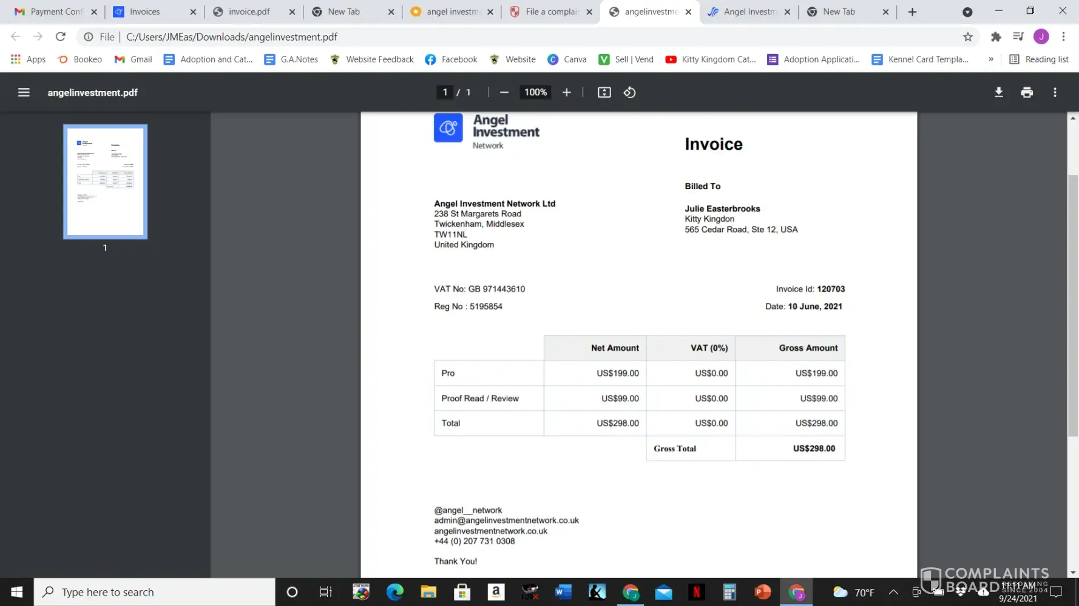Open the PDF viewer more actions menu
This screenshot has width=1079, height=606.
pyautogui.click(x=1055, y=92)
